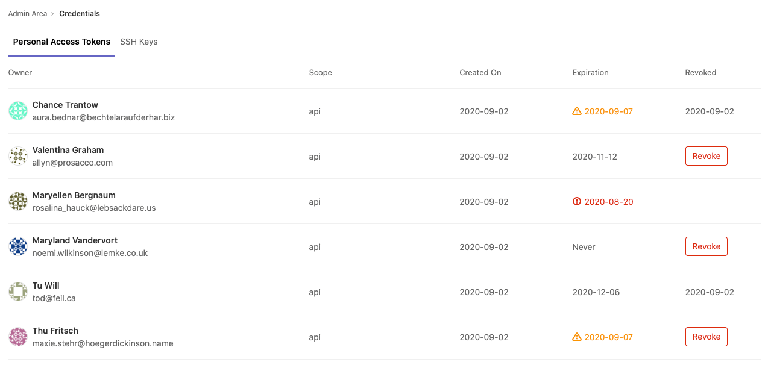The height and width of the screenshot is (365, 768).
Task: Click Tu Will's avatar icon
Action: click(18, 292)
